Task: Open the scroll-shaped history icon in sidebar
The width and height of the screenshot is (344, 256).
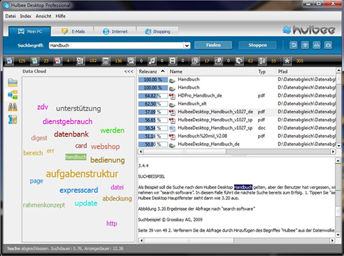Action: click(13, 119)
